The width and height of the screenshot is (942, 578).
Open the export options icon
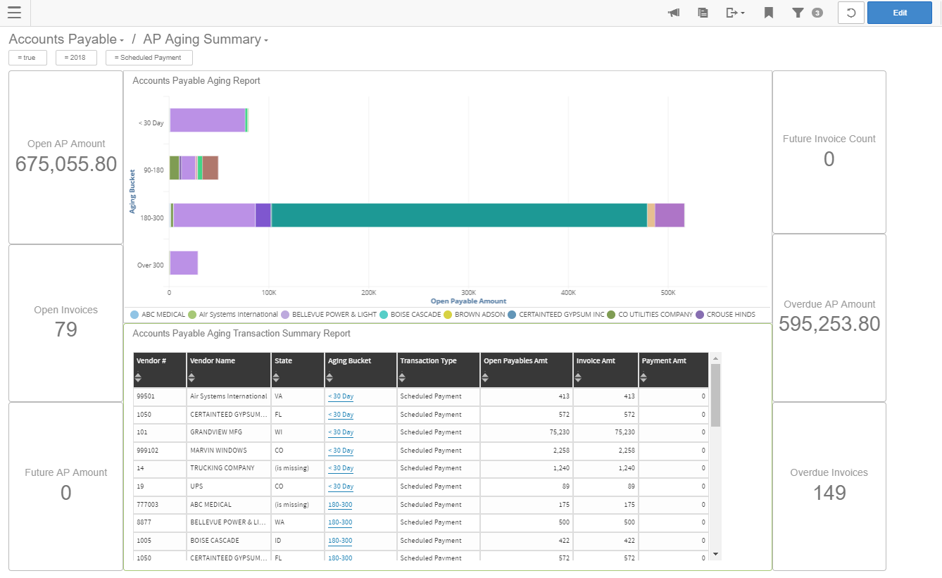734,12
